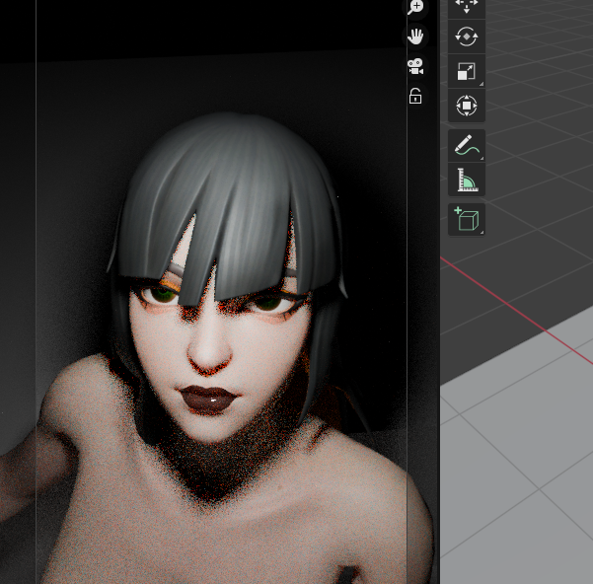Select the Move tool
Screen dimensions: 593x584
coord(467,8)
